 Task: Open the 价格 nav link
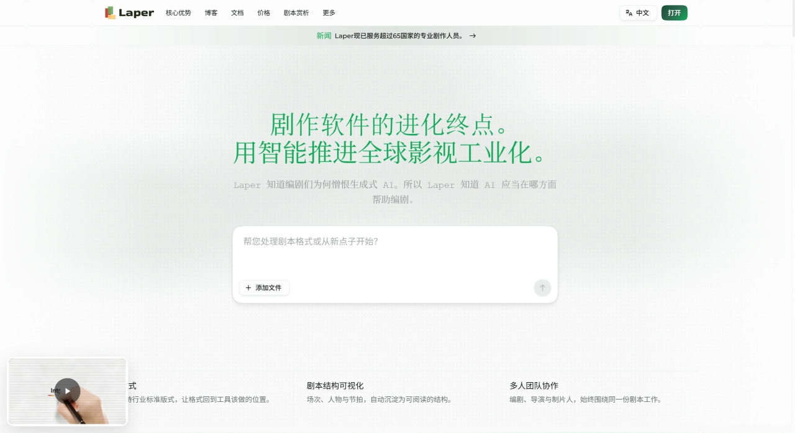pyautogui.click(x=264, y=13)
